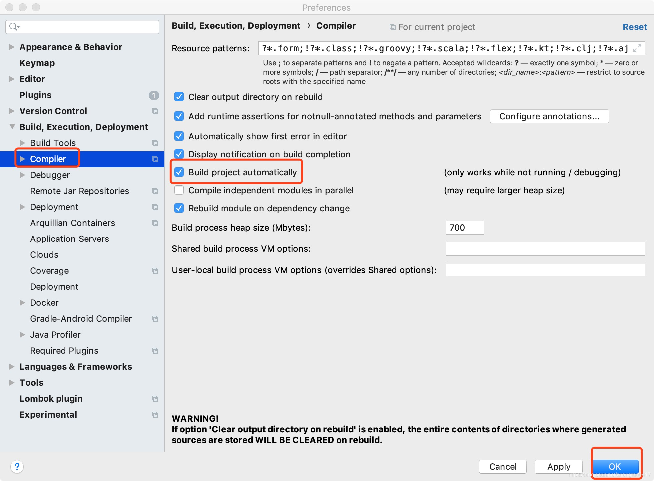Screen dimensions: 654x481
Task: Collapse Build, Execution, Deployment tree node
Action: 12,127
